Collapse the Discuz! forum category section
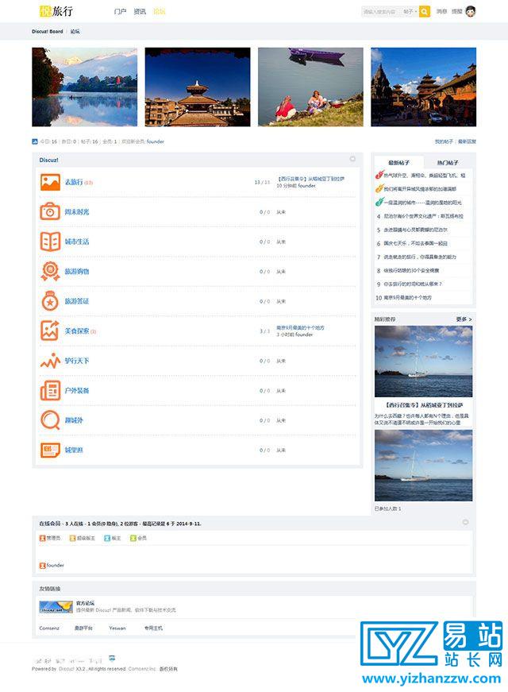This screenshot has width=508, height=692. [352, 159]
